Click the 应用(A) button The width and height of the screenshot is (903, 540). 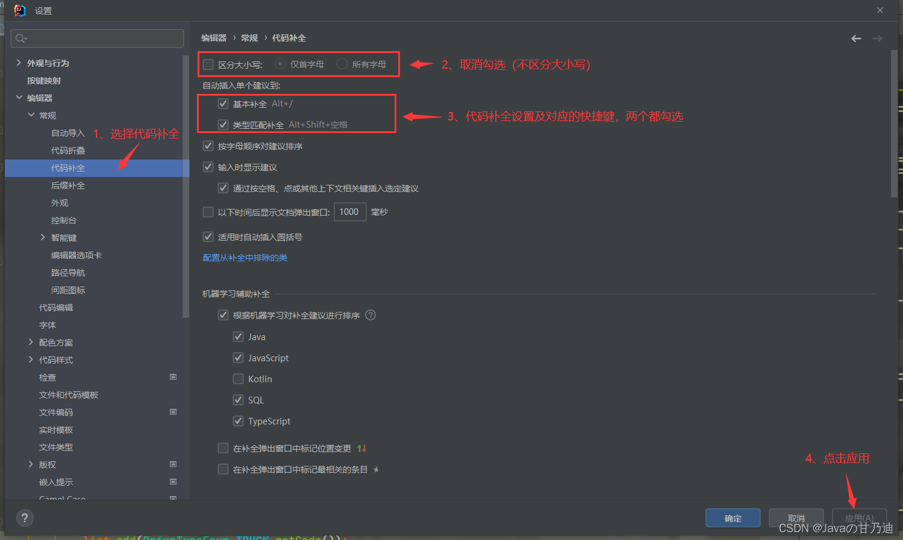860,518
